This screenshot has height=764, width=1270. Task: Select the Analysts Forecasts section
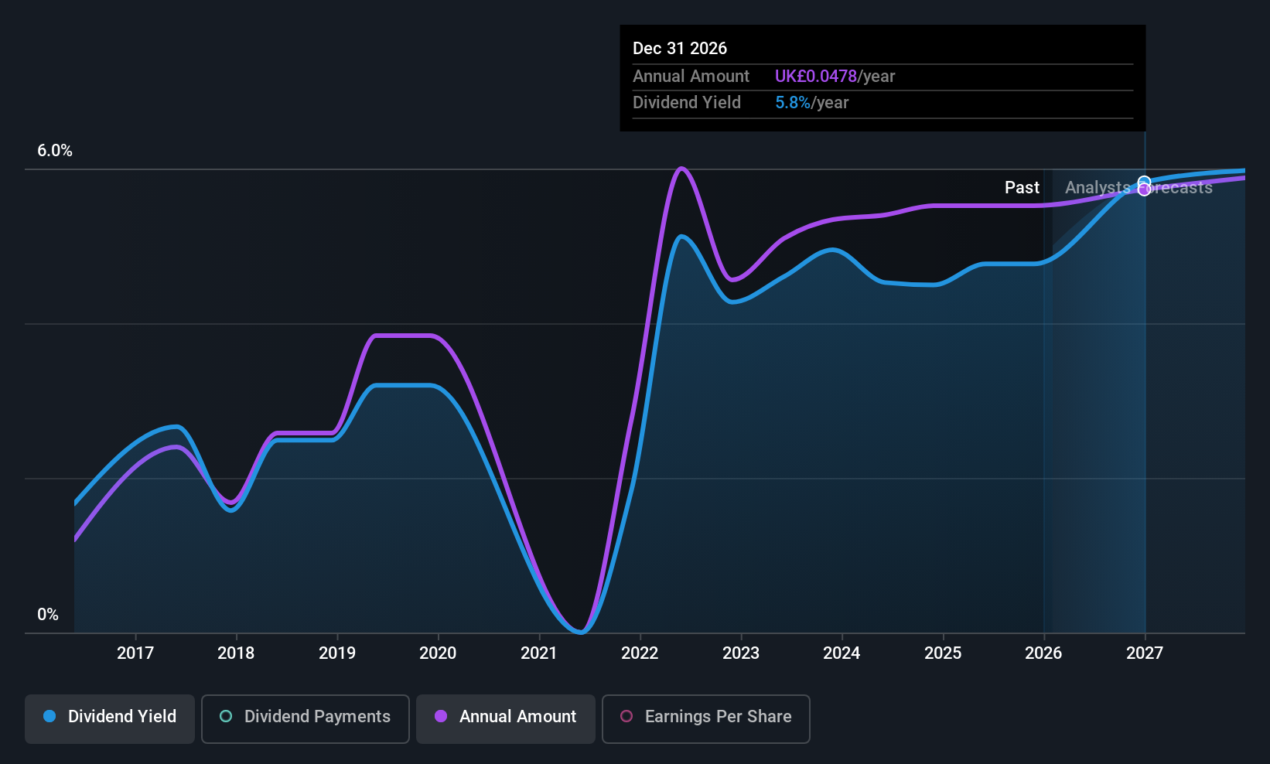pyautogui.click(x=1139, y=187)
